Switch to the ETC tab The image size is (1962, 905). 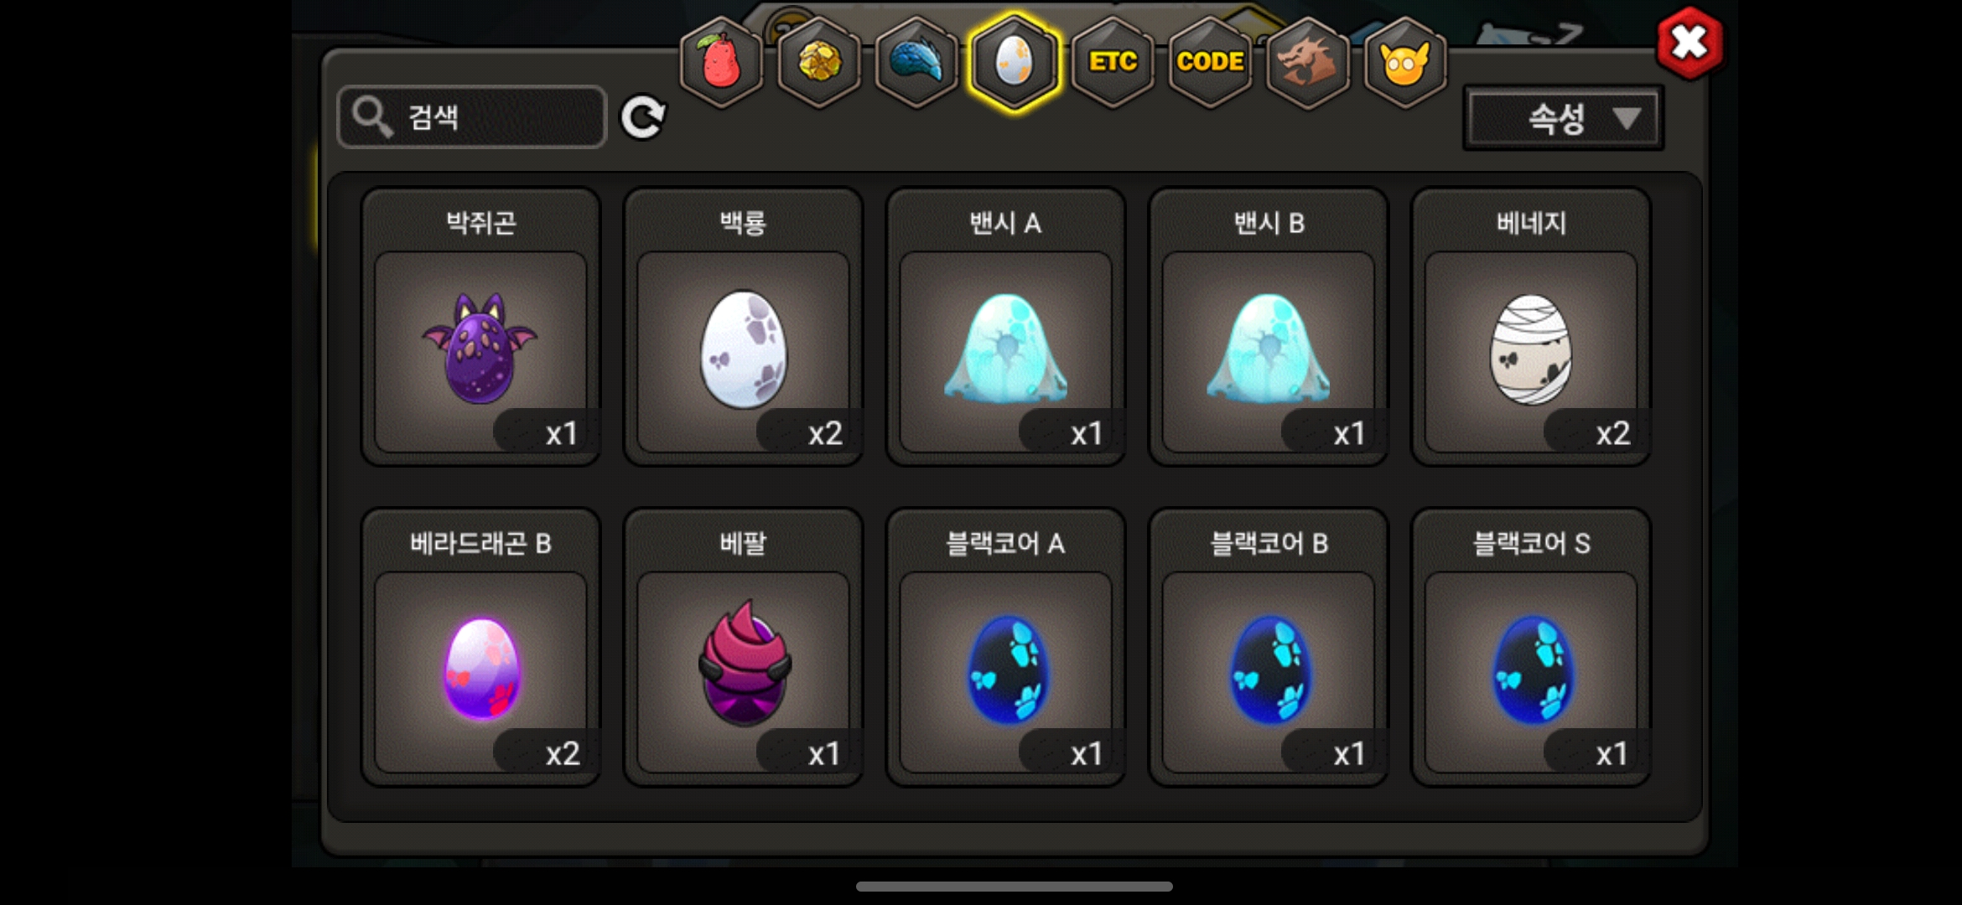click(1112, 62)
